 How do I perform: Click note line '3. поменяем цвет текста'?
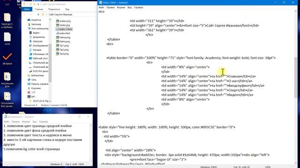click(x=37, y=135)
